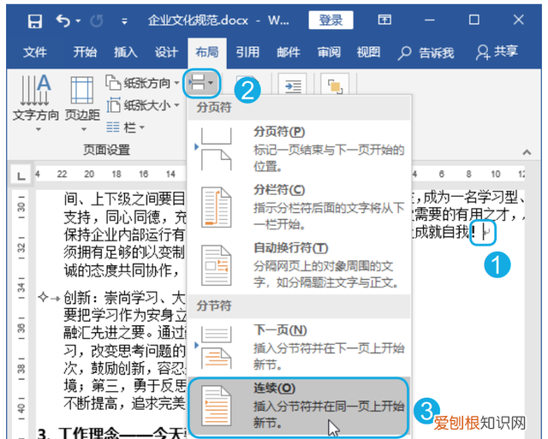The height and width of the screenshot is (439, 548).
Task: Switch to the 插入 tab
Action: click(x=126, y=52)
